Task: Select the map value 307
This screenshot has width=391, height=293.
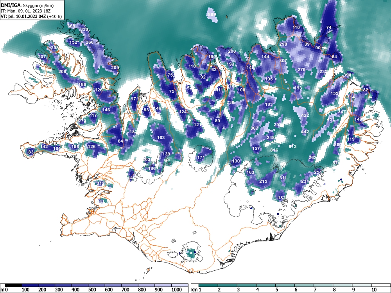Action: [283, 61]
